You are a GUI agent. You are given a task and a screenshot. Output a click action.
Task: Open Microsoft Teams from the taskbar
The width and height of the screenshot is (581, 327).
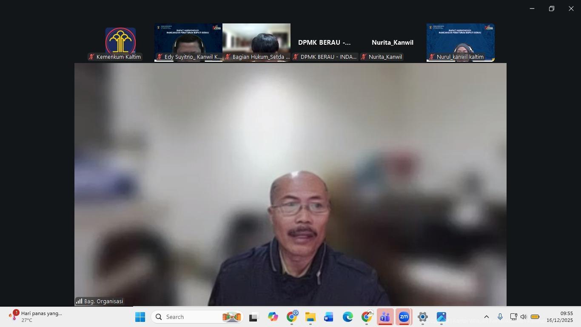pos(385,317)
